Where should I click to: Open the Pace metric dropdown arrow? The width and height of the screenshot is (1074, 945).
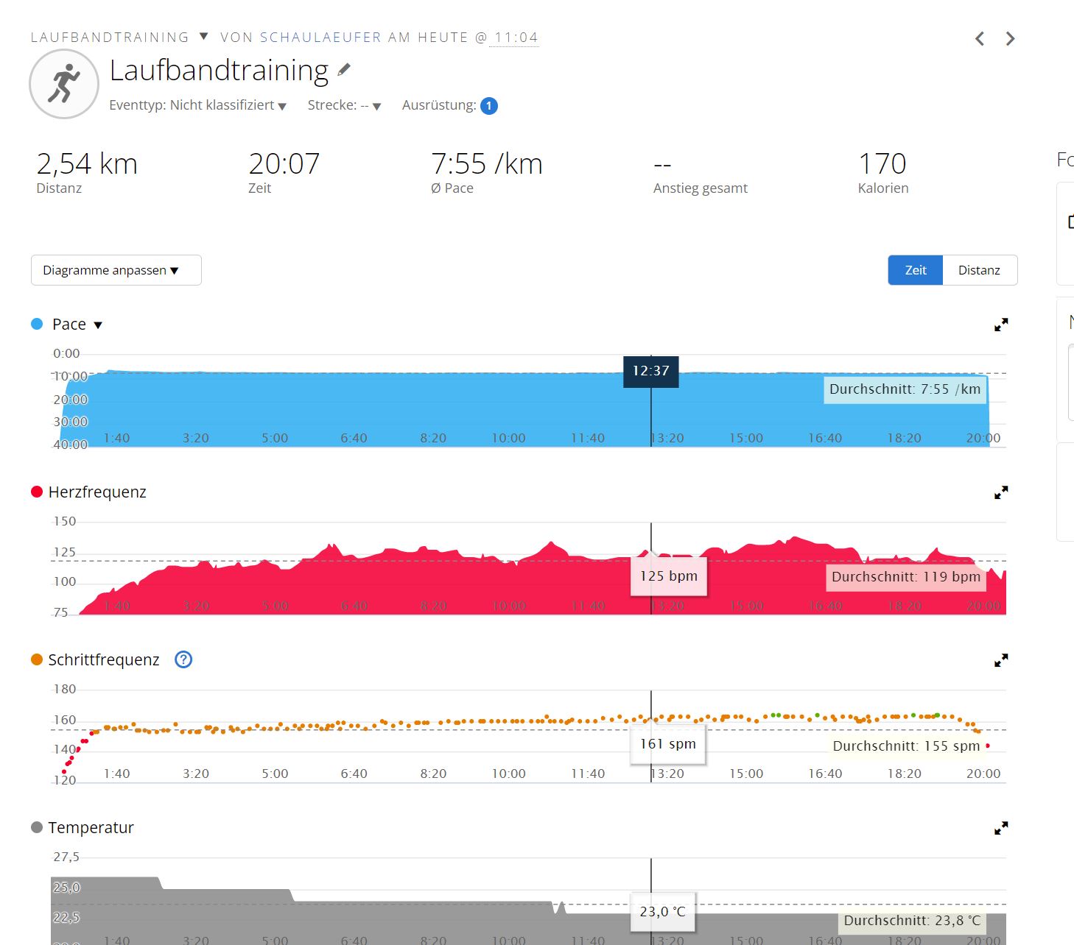coord(98,325)
